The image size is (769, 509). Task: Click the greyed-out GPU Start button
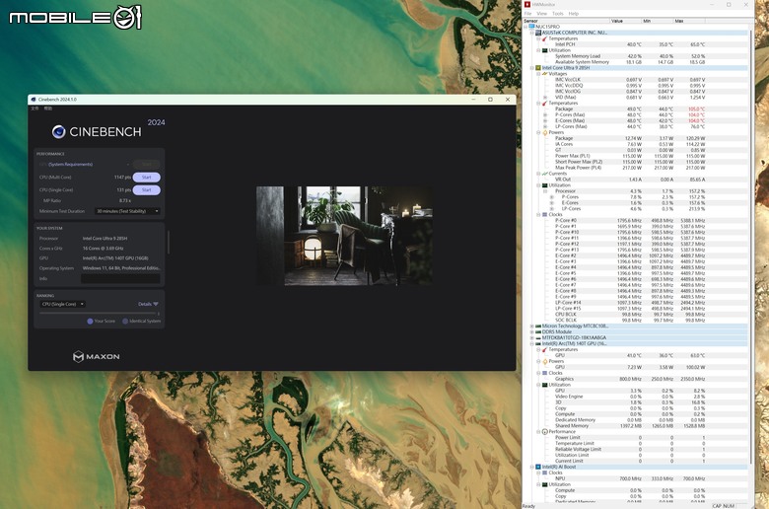147,164
